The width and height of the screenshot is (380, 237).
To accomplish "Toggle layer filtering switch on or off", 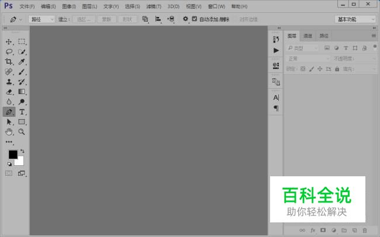I will (375, 46).
